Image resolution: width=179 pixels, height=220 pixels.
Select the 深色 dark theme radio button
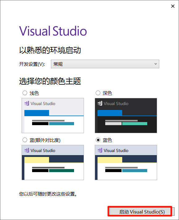tap(98, 93)
